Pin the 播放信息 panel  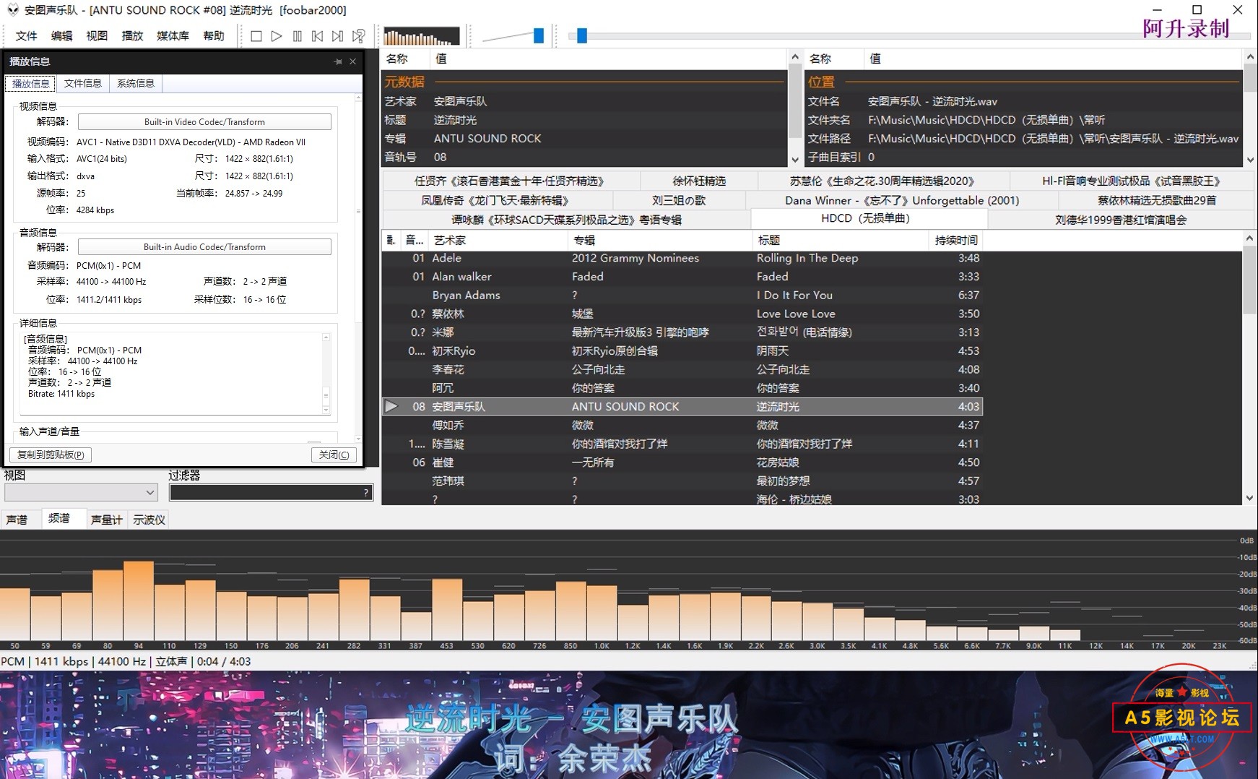[338, 62]
